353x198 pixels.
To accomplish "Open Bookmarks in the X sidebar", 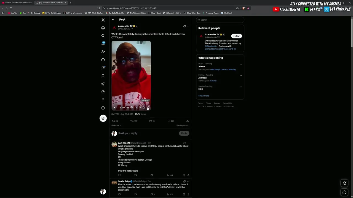I will 103,76.
